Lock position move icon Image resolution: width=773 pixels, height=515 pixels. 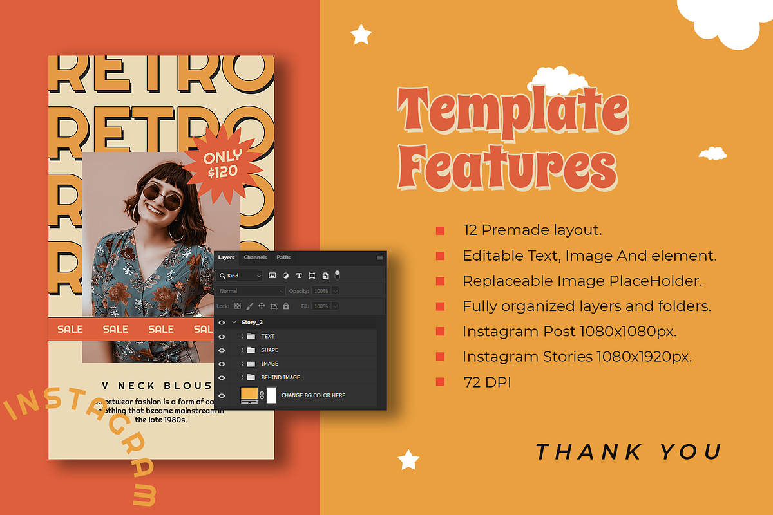[x=262, y=306]
